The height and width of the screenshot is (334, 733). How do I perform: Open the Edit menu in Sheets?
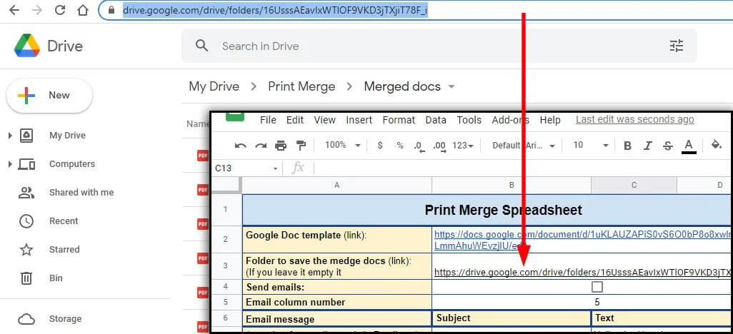[295, 120]
